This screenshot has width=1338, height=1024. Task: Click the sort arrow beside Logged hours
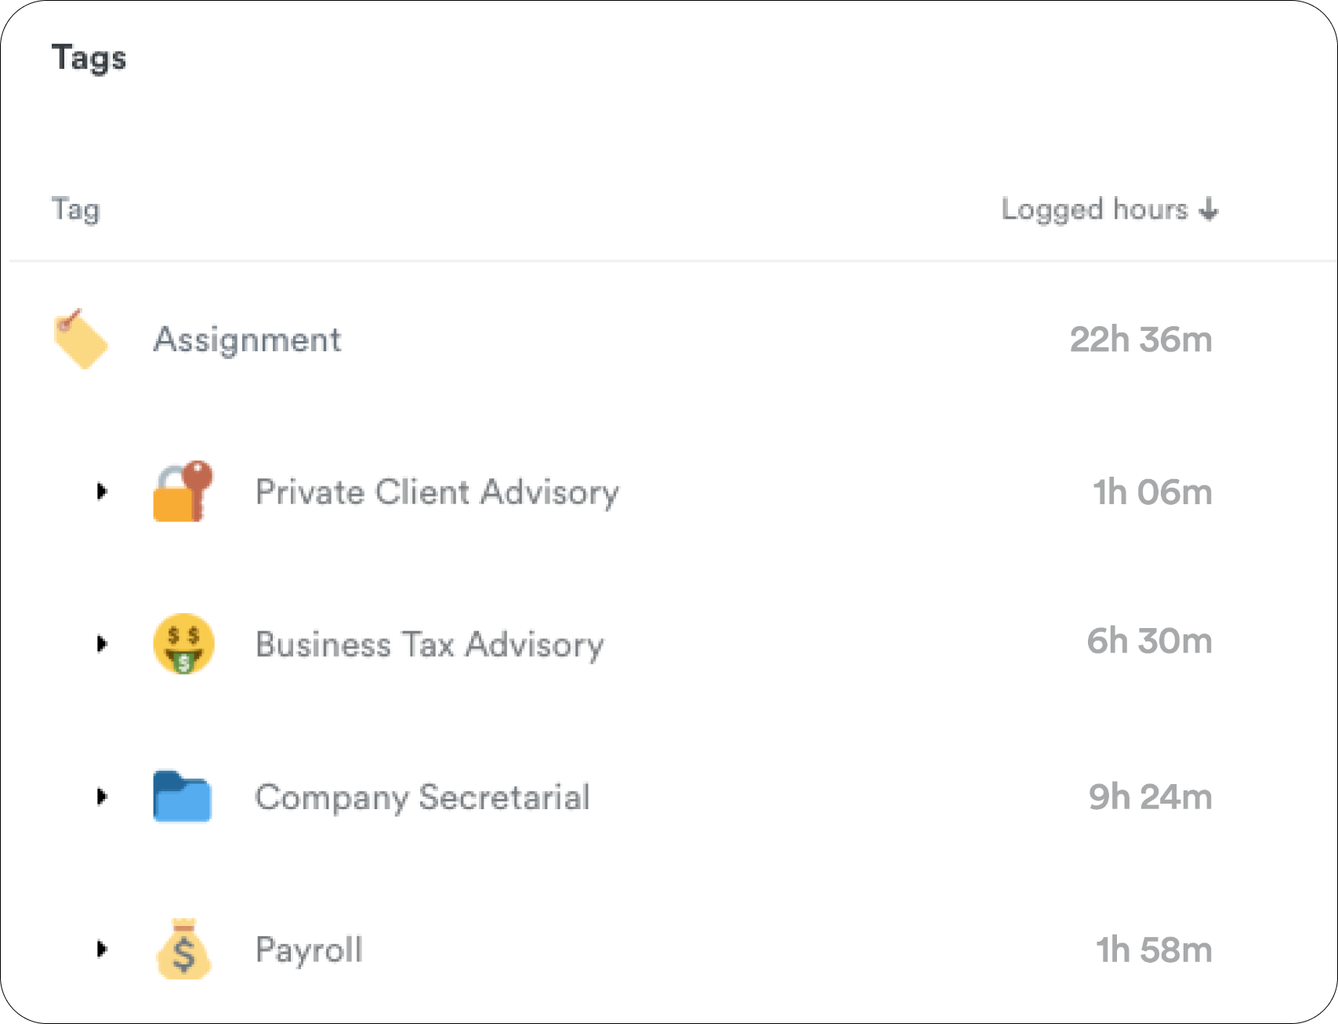point(1209,209)
